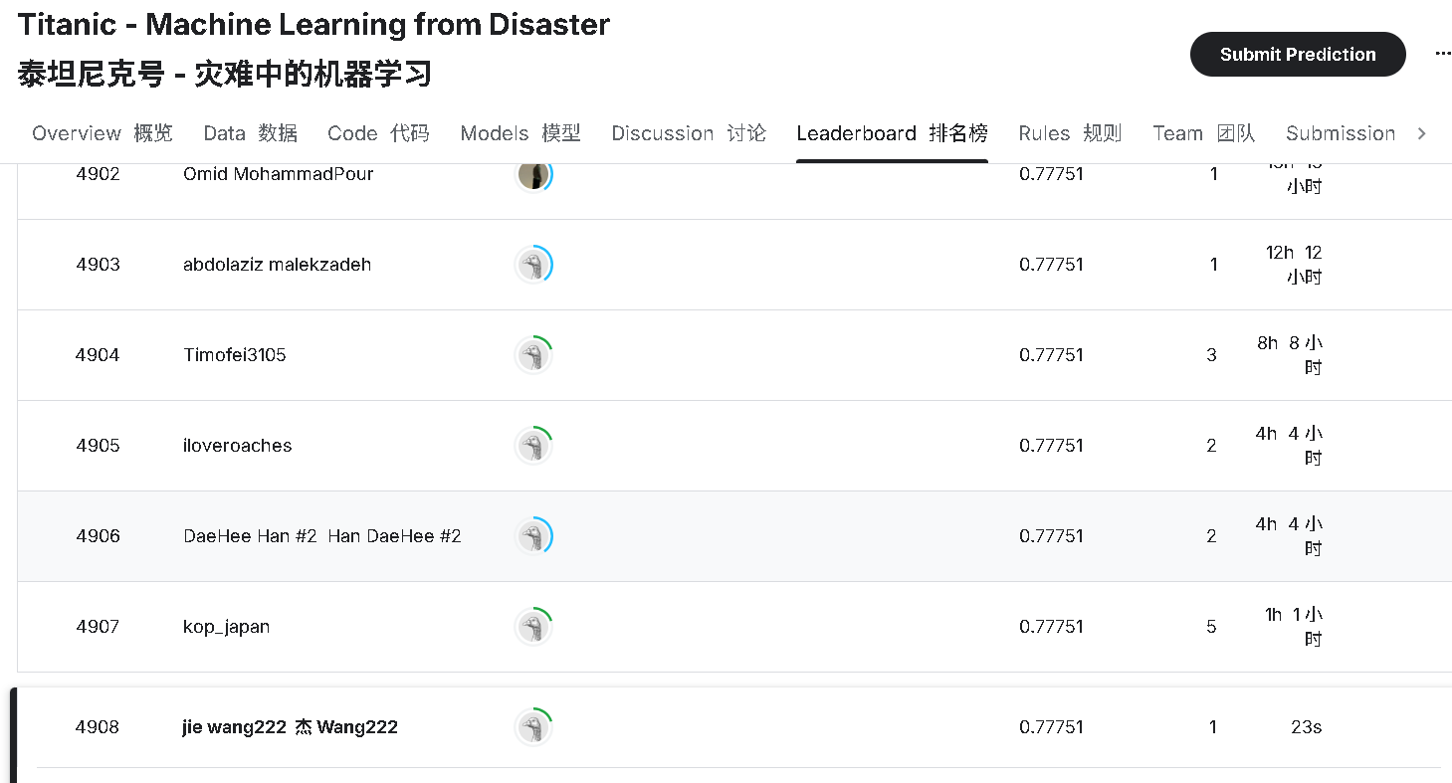The height and width of the screenshot is (783, 1452).
Task: Click rank number 4902
Action: tap(98, 174)
